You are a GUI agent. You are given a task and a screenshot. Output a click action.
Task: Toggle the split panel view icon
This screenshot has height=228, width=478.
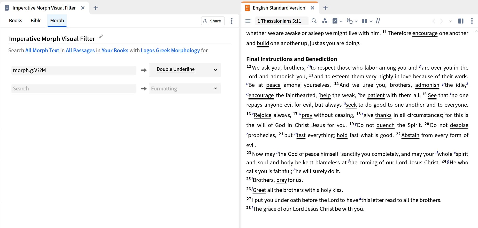tap(461, 21)
